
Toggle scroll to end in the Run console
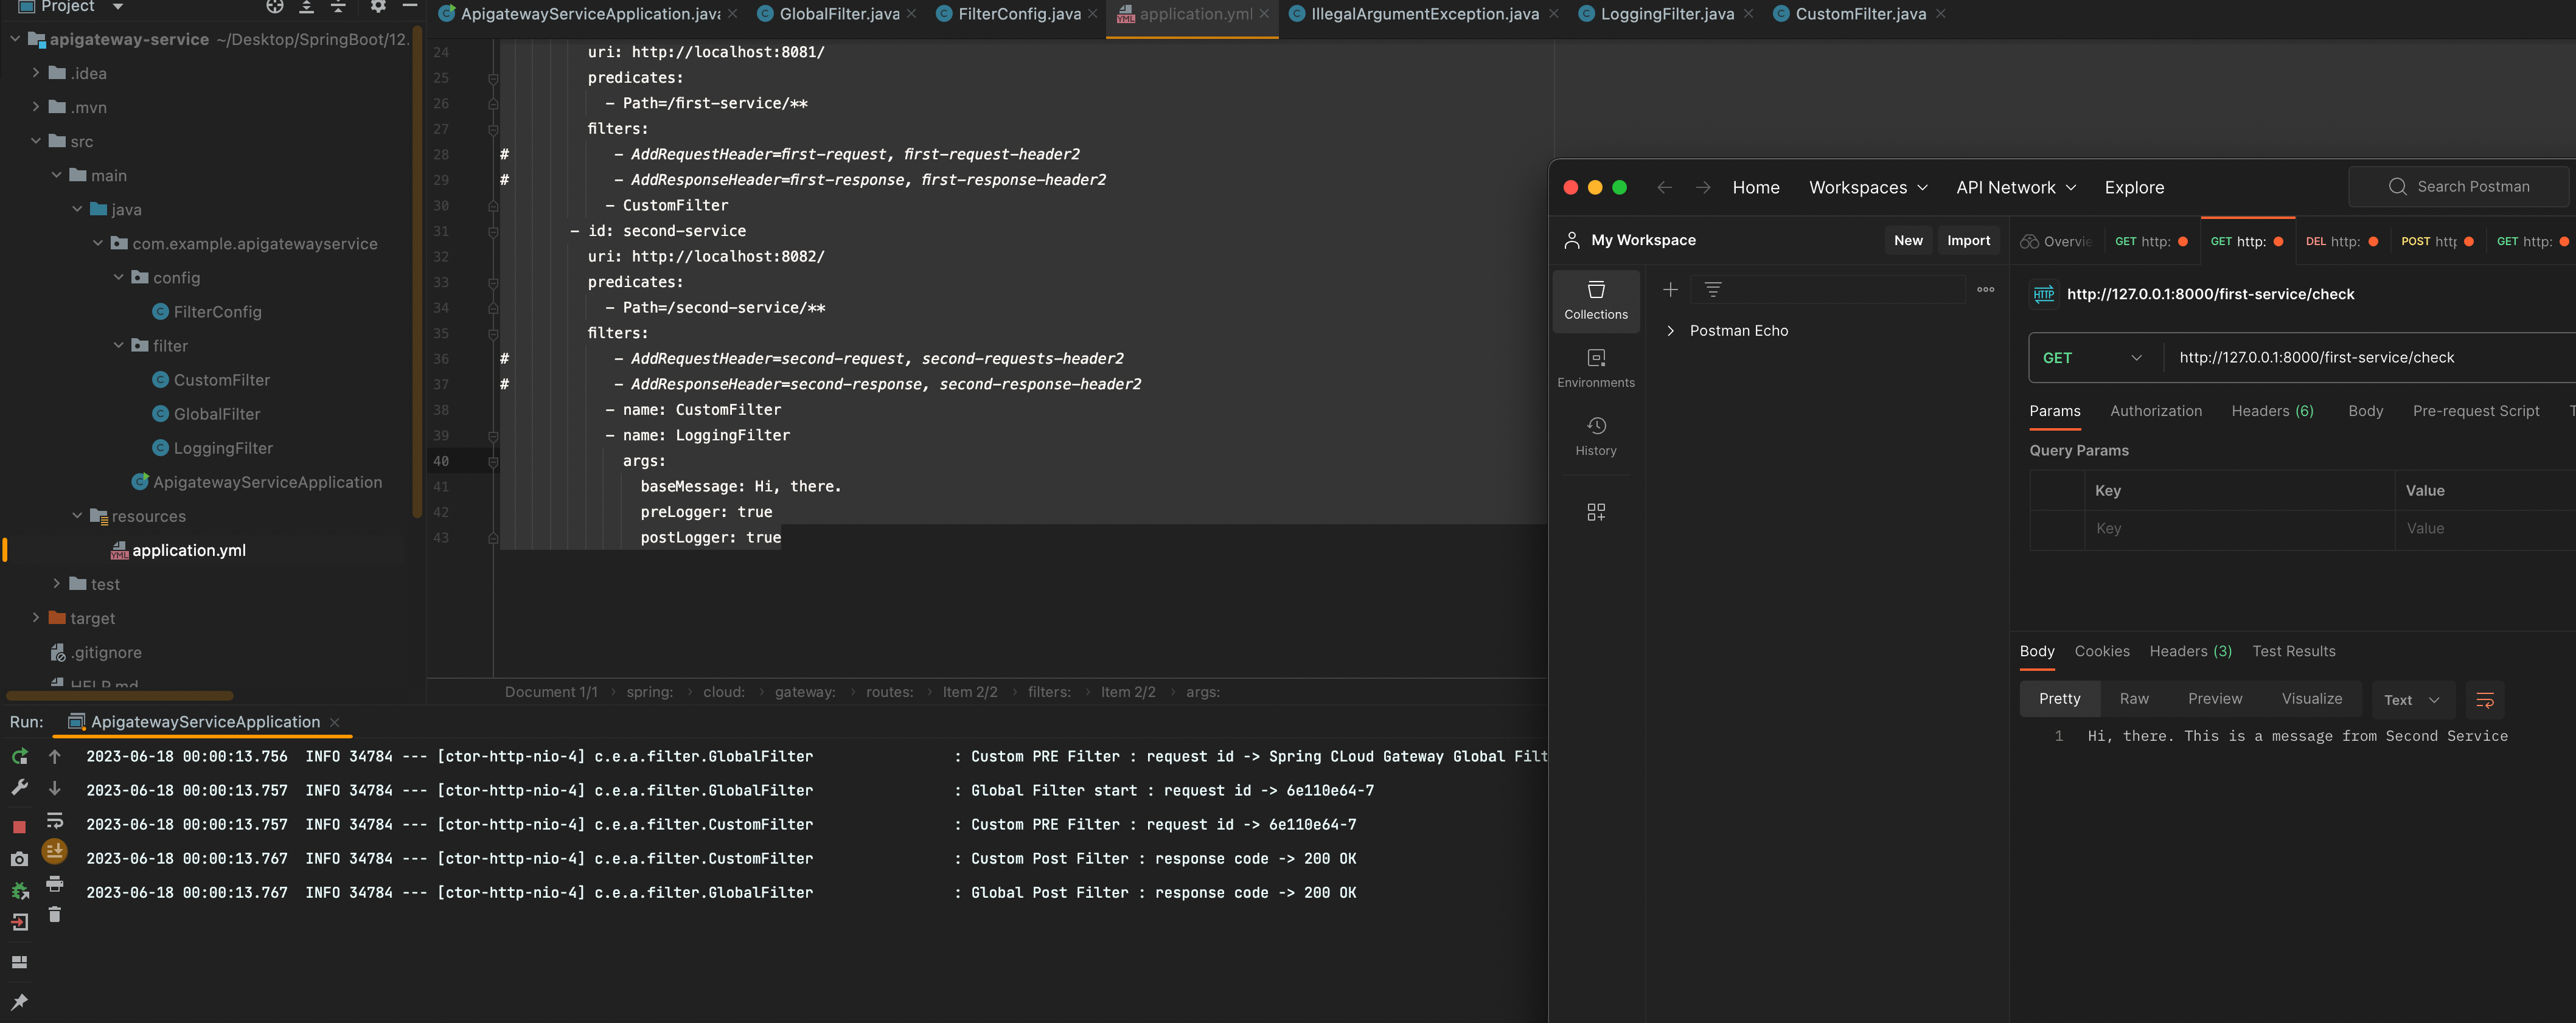pyautogui.click(x=55, y=851)
